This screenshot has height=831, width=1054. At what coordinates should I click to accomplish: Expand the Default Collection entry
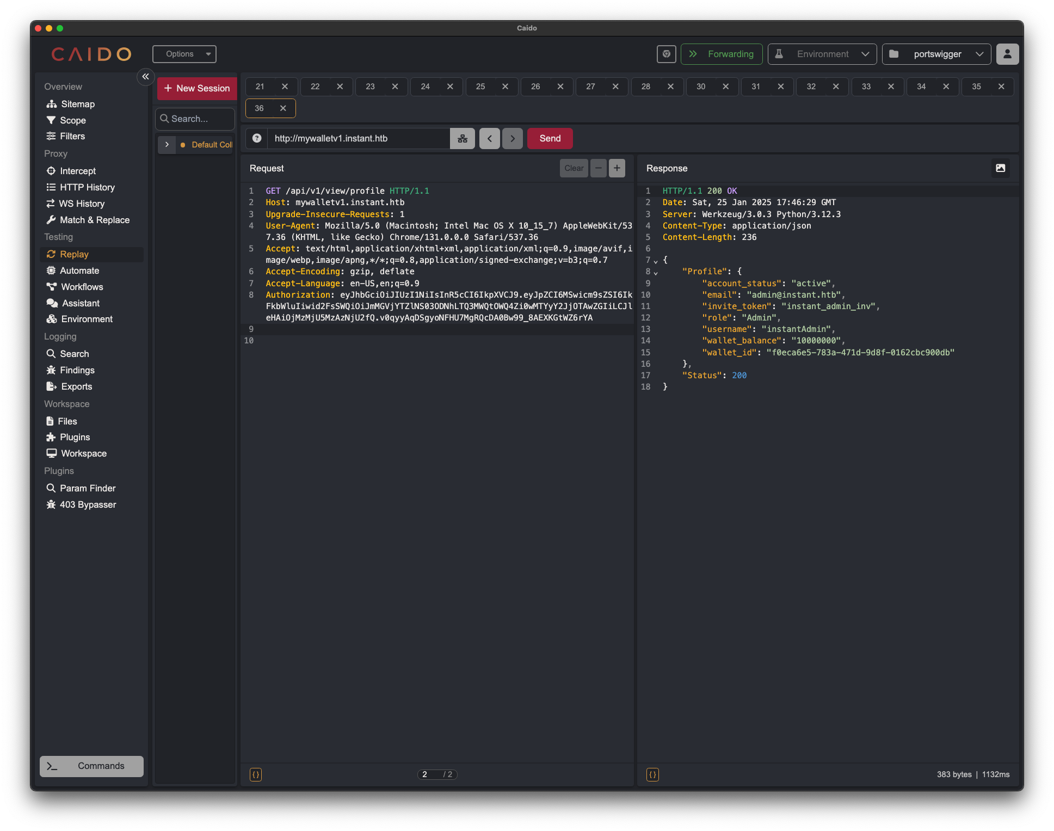coord(167,145)
